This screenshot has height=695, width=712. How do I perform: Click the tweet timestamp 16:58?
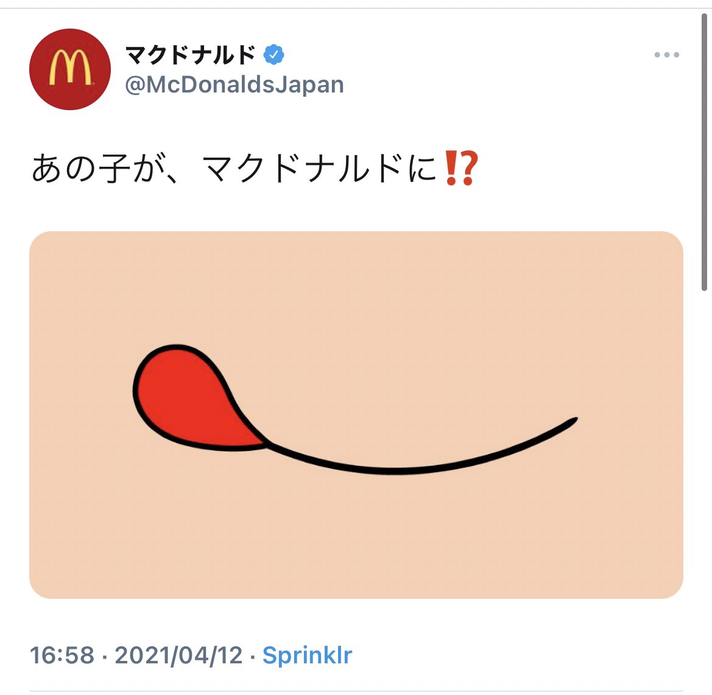tap(63, 655)
